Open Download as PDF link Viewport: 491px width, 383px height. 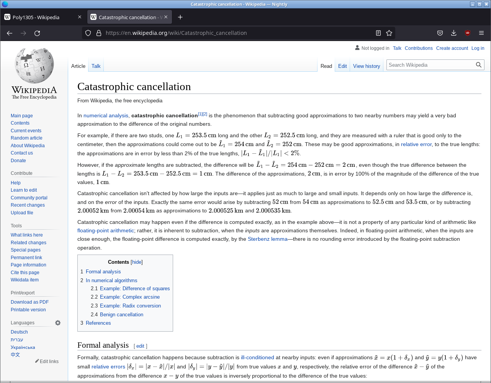[x=29, y=302]
